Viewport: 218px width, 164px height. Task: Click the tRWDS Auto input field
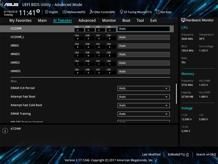coord(144,54)
